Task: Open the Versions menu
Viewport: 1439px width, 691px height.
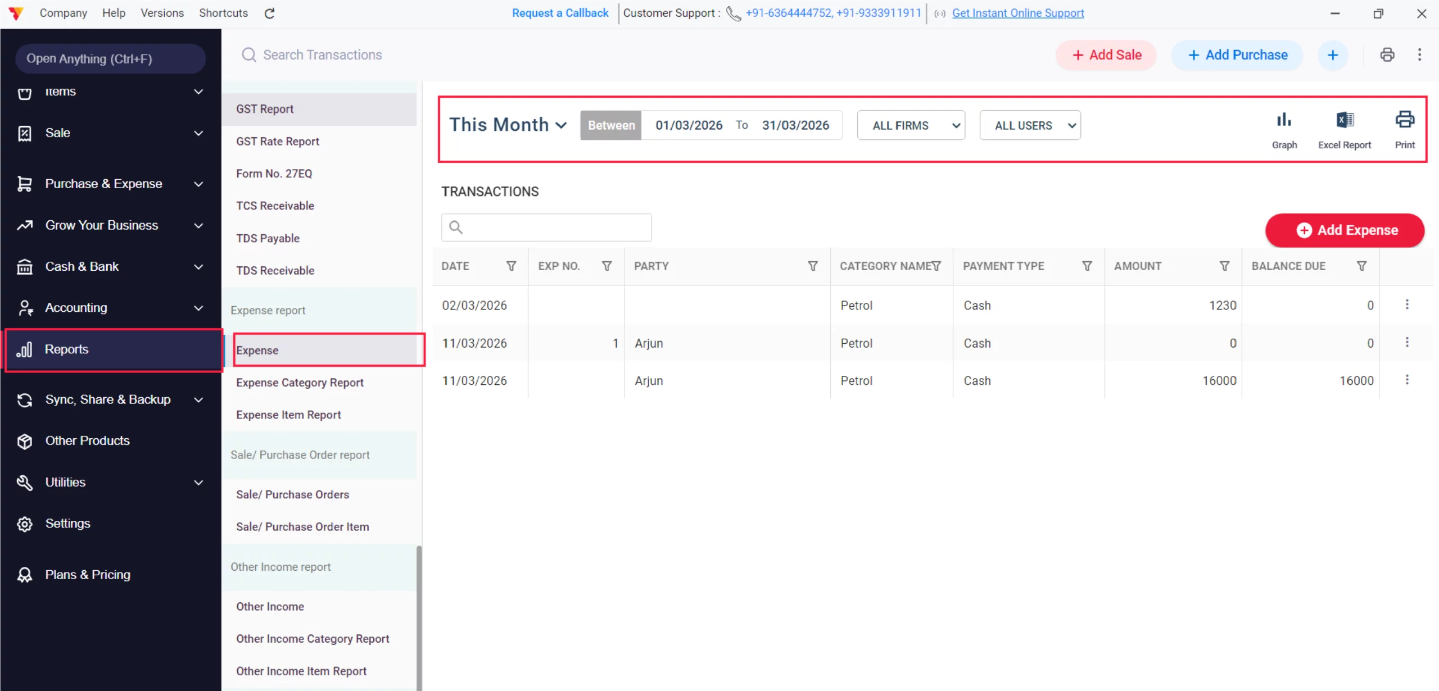Action: click(162, 13)
